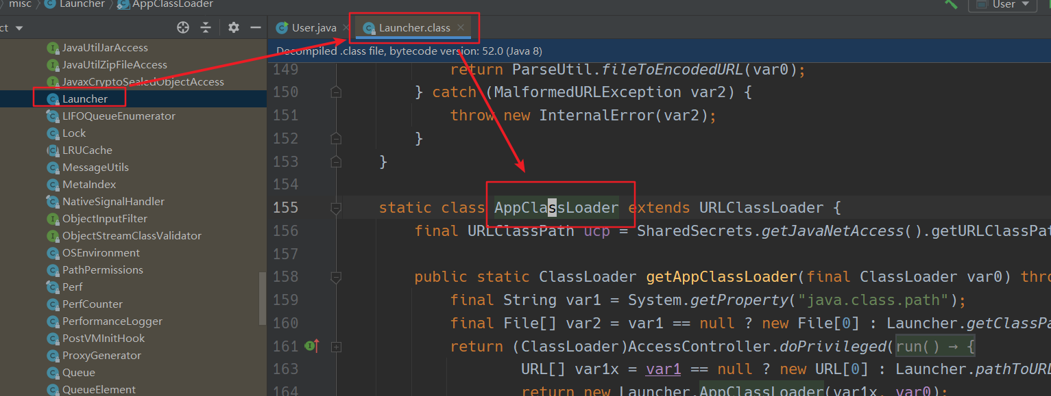Select PerformanceLogger in the project tree
The height and width of the screenshot is (396, 1051).
tap(112, 321)
